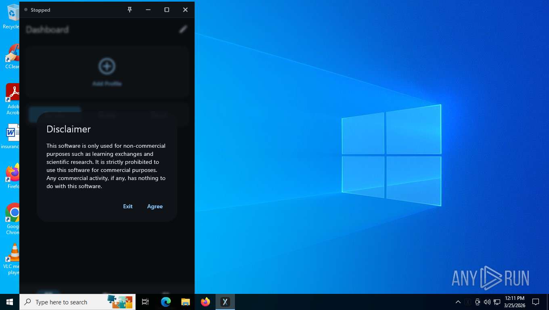
Task: Open Task View on the taskbar
Action: (145, 302)
